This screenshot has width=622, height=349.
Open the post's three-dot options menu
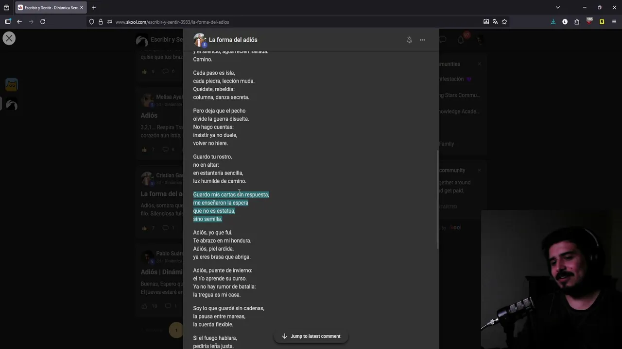[x=422, y=40]
